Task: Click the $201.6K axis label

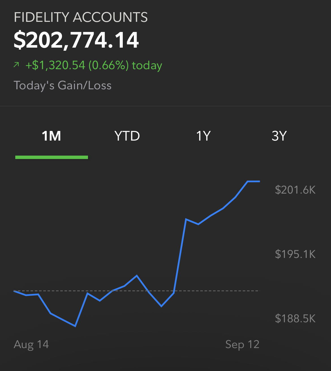Action: [295, 190]
